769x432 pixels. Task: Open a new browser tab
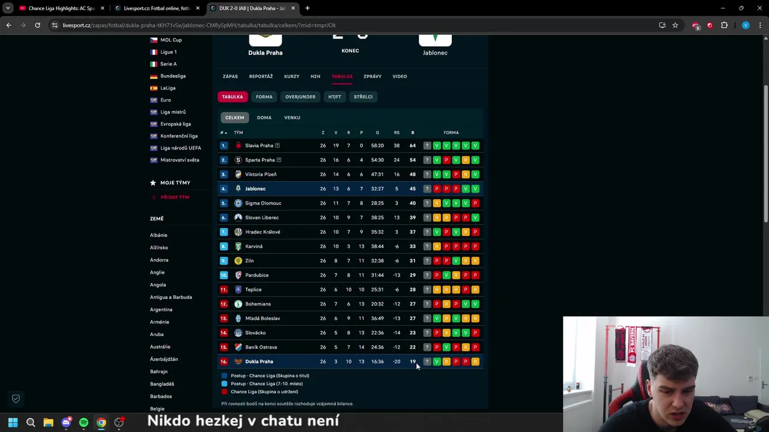pos(307,8)
